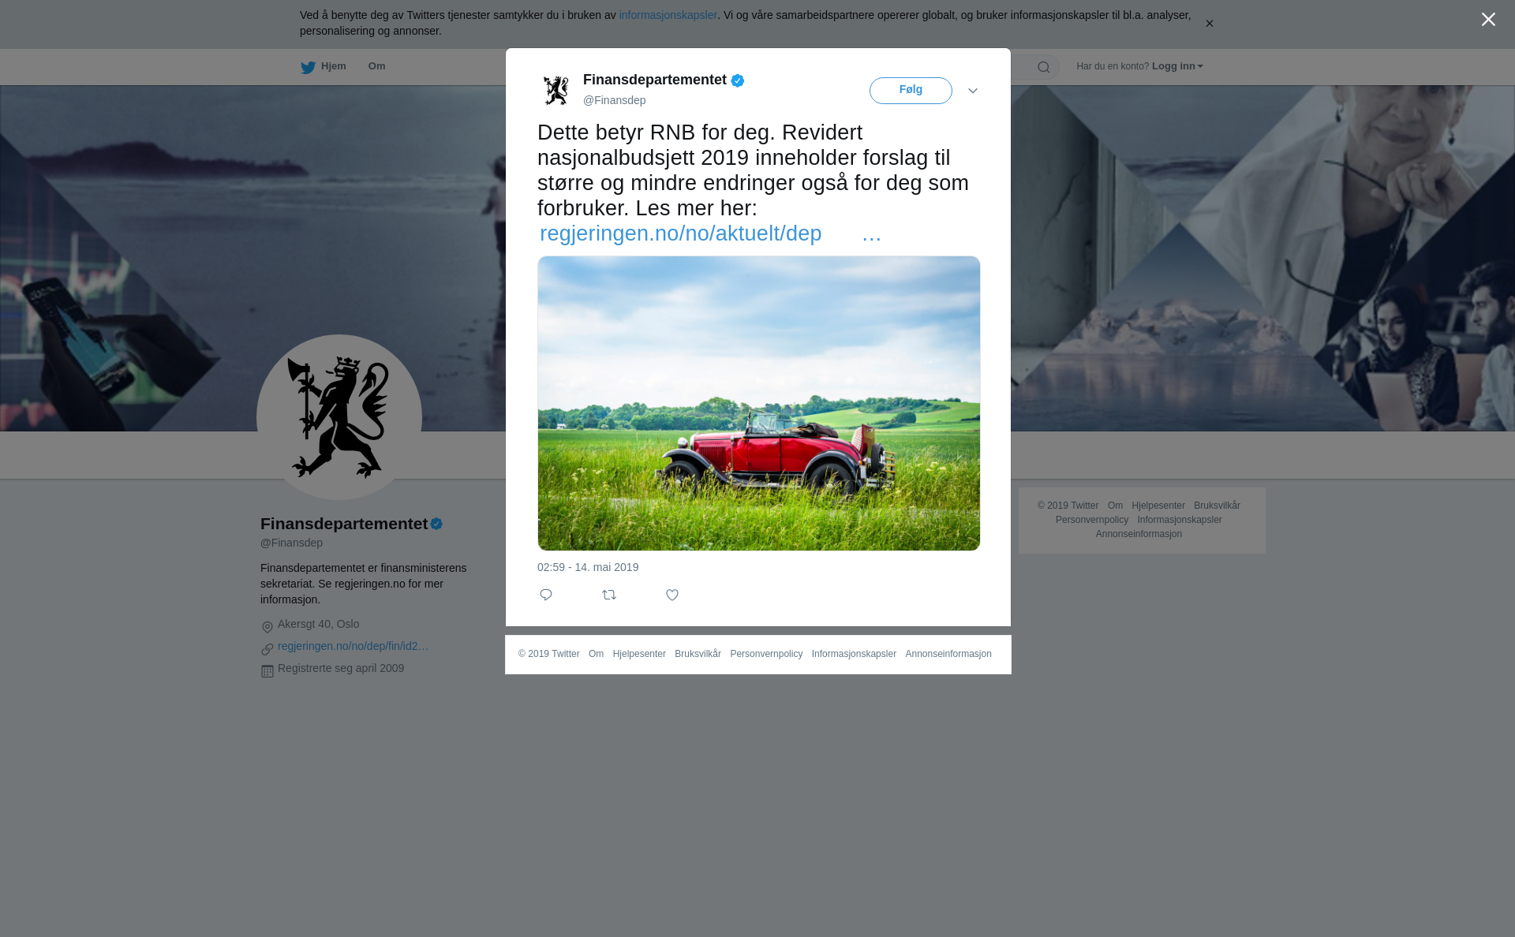The height and width of the screenshot is (937, 1515).
Task: Dismiss the cookie notice banner
Action: click(1209, 24)
